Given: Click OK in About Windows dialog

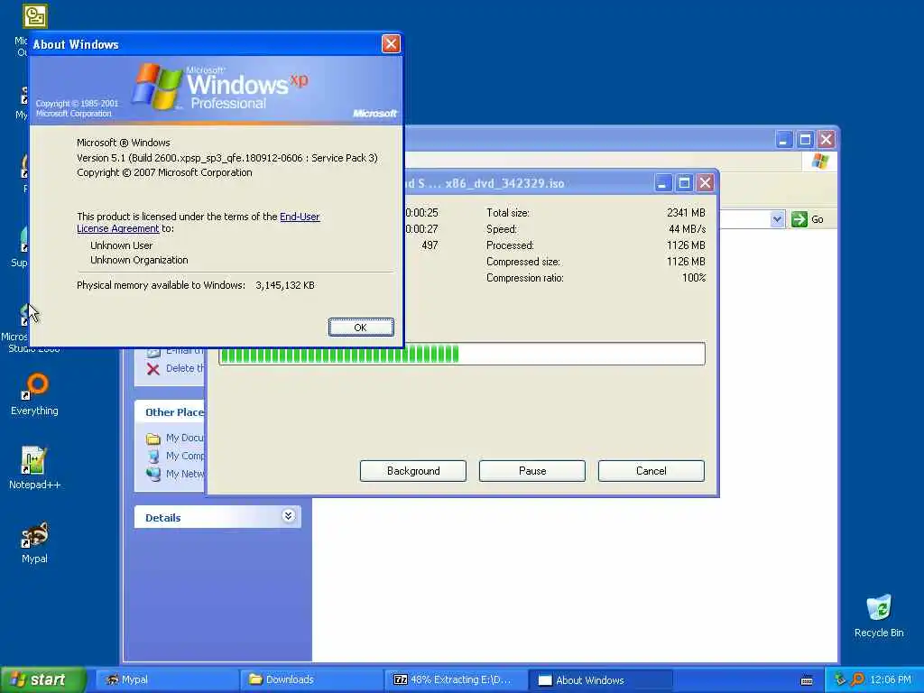Looking at the screenshot, I should tap(361, 328).
